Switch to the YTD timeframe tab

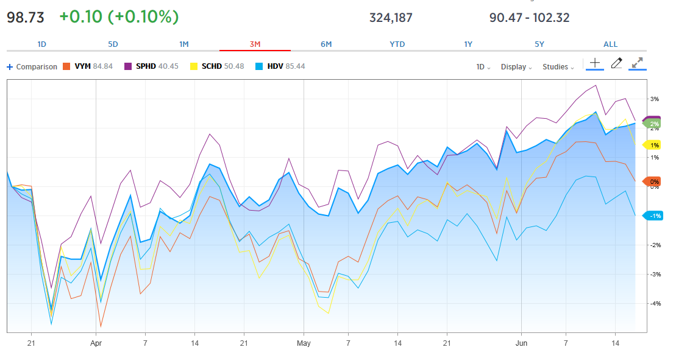[x=398, y=44]
